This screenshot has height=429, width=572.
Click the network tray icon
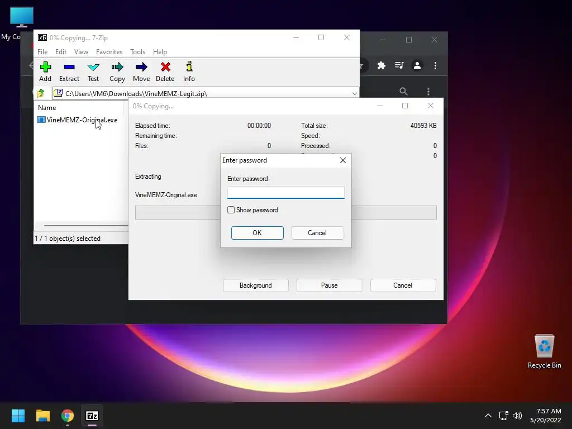point(503,416)
